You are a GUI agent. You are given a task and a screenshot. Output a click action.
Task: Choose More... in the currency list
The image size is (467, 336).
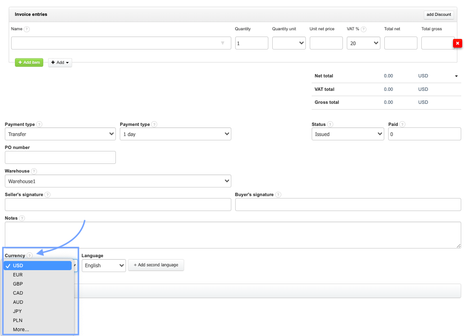click(x=21, y=330)
